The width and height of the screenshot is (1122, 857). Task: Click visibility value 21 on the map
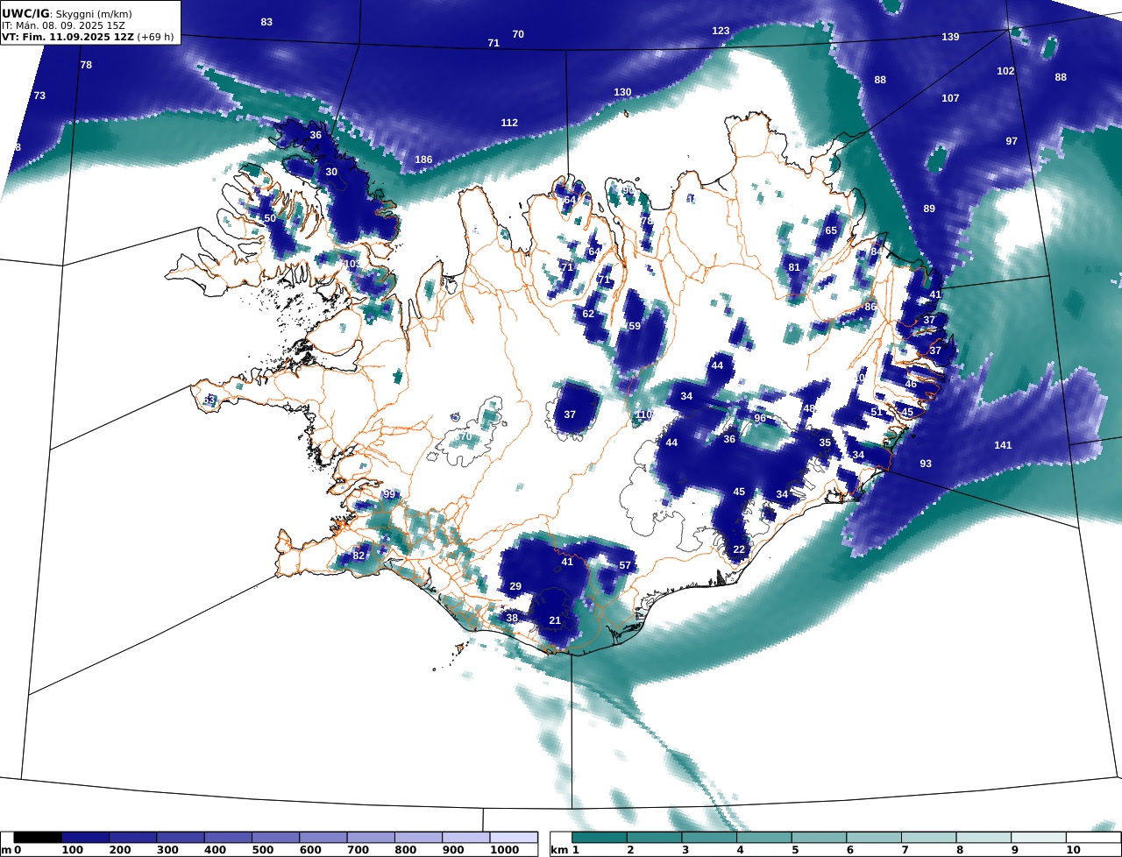pyautogui.click(x=555, y=620)
